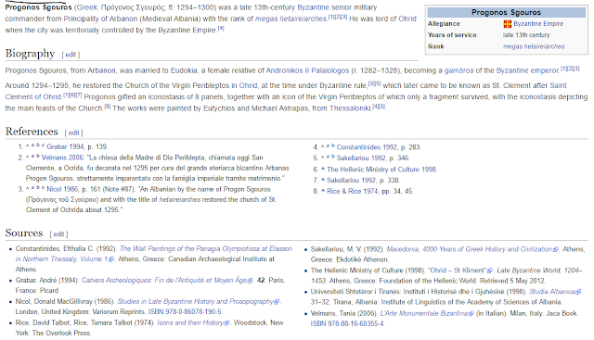Image resolution: width=594 pixels, height=340 pixels.
Task: Jump back via caret of reference 8
Action: point(323,191)
